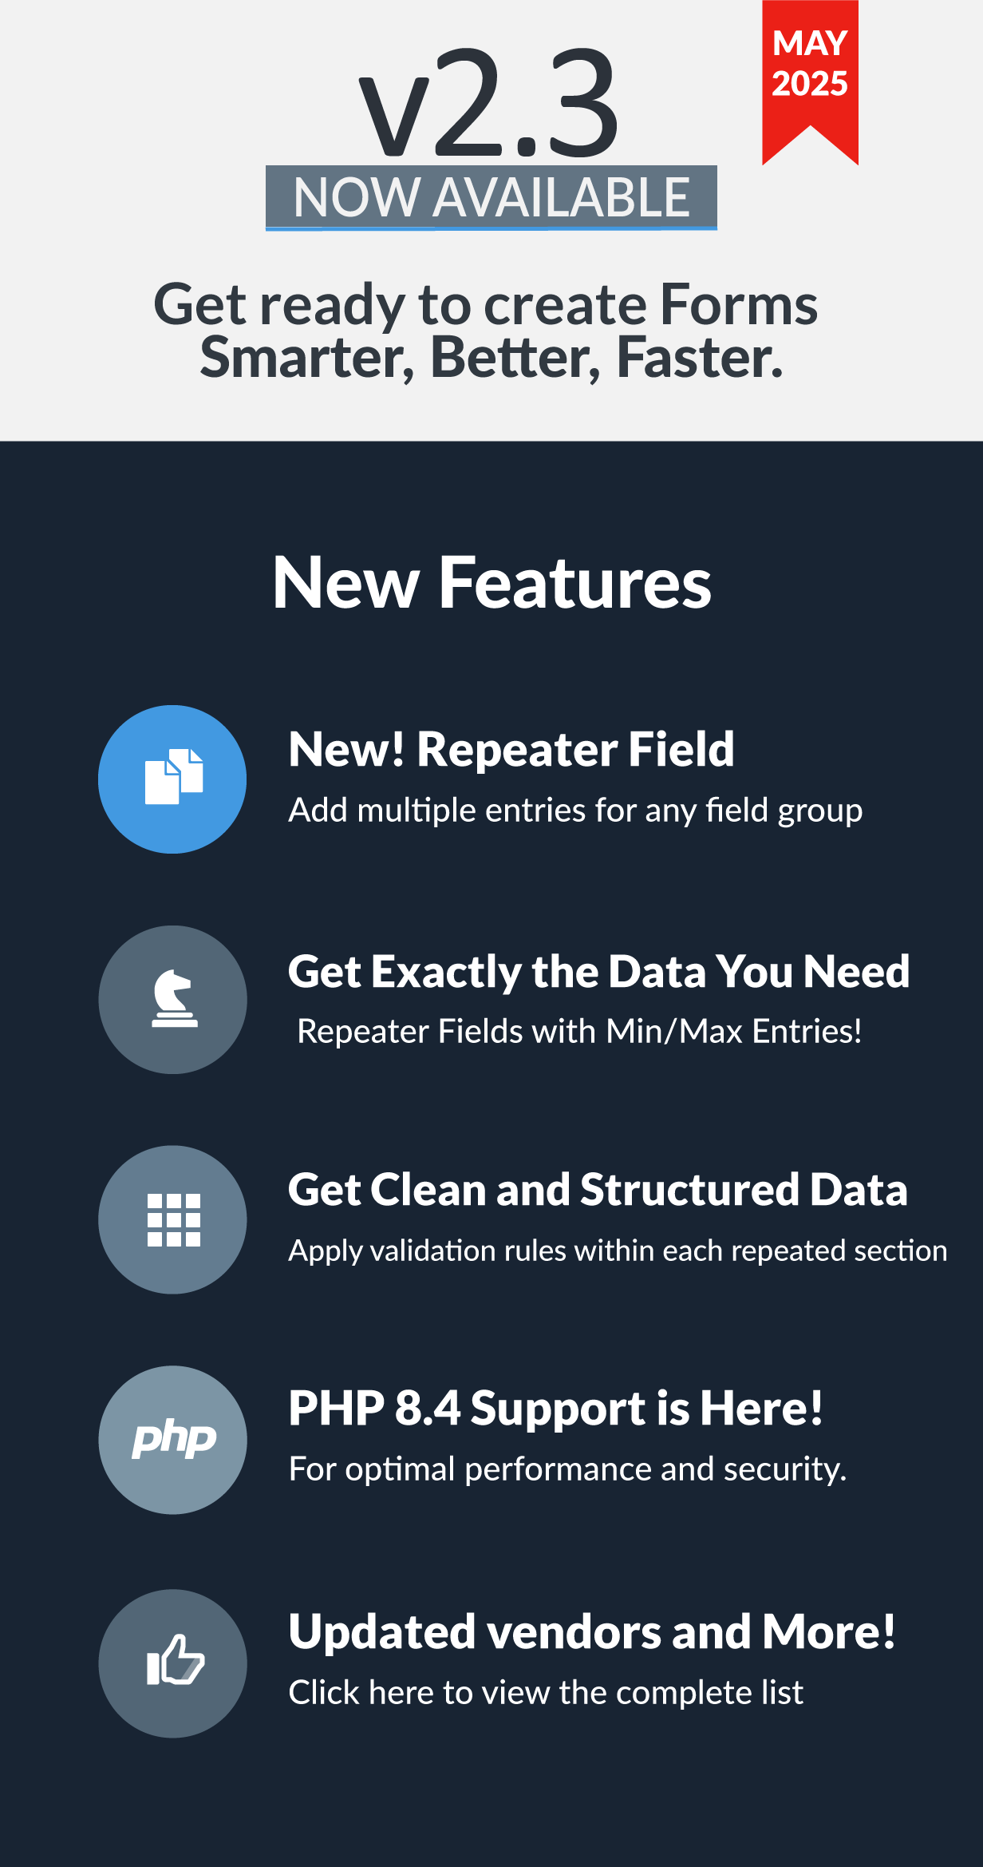Click the NOW AVAILABLE banner

491,197
